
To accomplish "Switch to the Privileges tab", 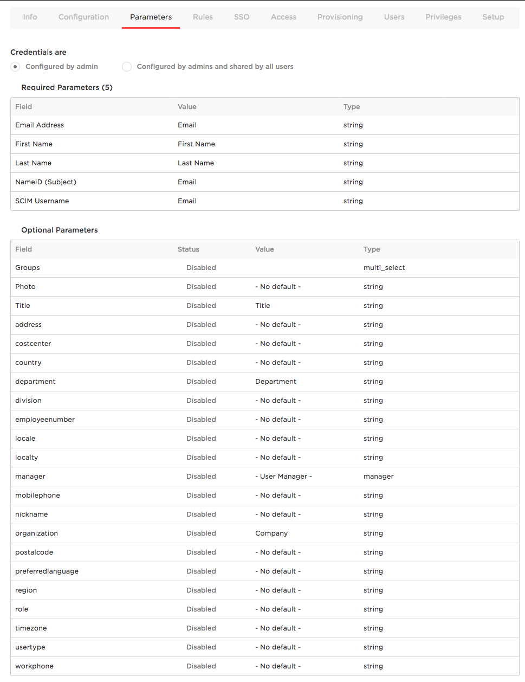I will 443,17.
